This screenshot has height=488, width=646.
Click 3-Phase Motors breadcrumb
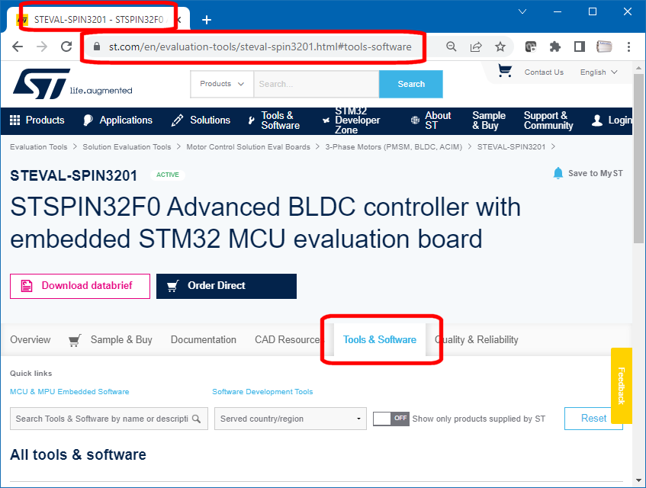point(394,147)
